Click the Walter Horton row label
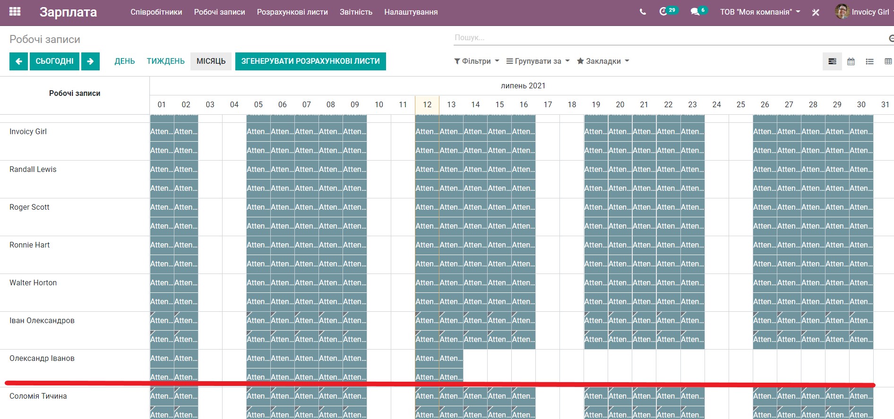The image size is (894, 419). tap(33, 283)
